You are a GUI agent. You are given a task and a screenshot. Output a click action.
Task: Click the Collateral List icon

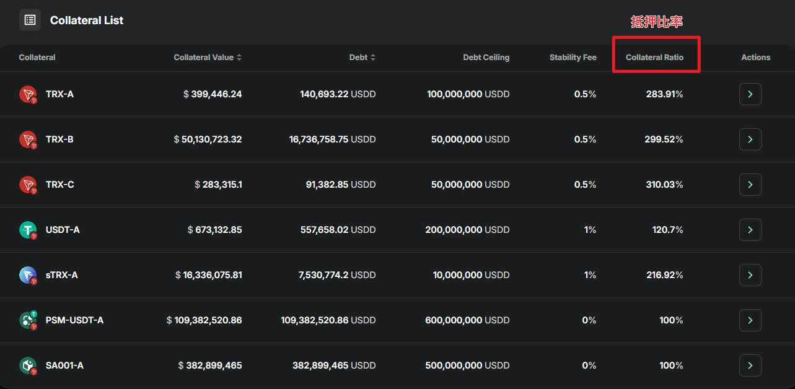point(30,20)
